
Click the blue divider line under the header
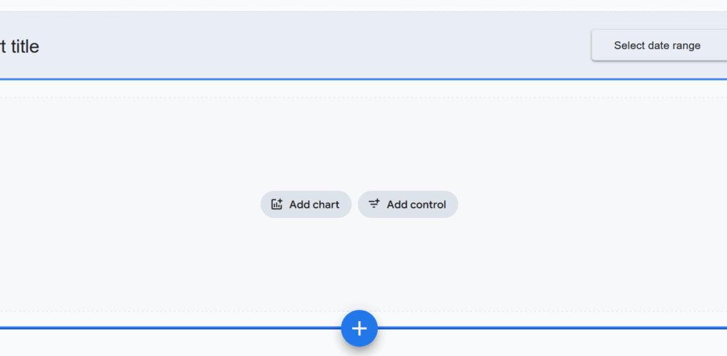285,79
